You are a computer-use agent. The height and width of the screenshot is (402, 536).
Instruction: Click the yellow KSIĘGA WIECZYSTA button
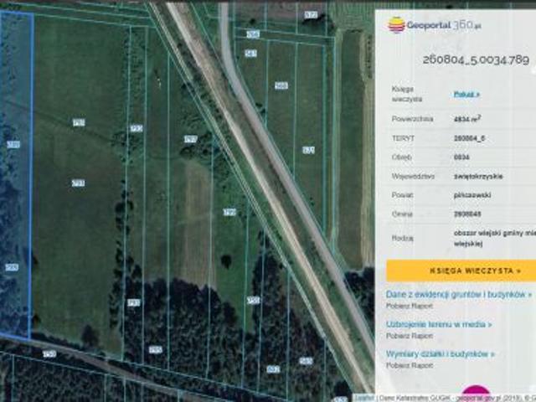tap(461, 271)
